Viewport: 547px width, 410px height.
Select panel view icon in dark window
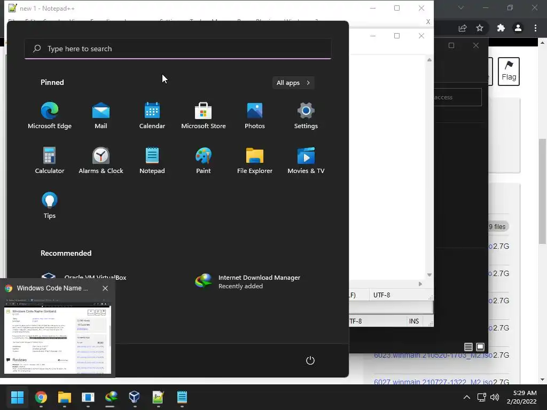pyautogui.click(x=480, y=347)
